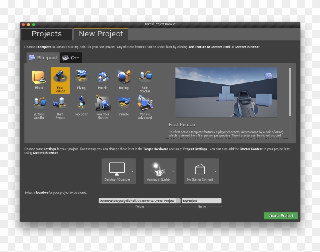The image size is (320, 252).
Task: Click the red close window button
Action: [x=24, y=25]
